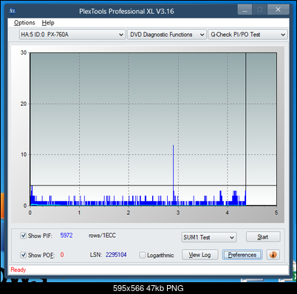This screenshot has width=297, height=294.
Task: Toggle the Show POF checkbox
Action: tap(23, 255)
